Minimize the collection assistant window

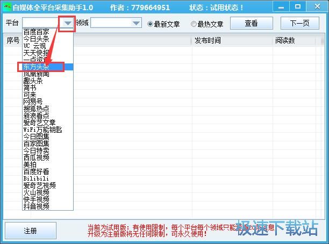(x=281, y=7)
